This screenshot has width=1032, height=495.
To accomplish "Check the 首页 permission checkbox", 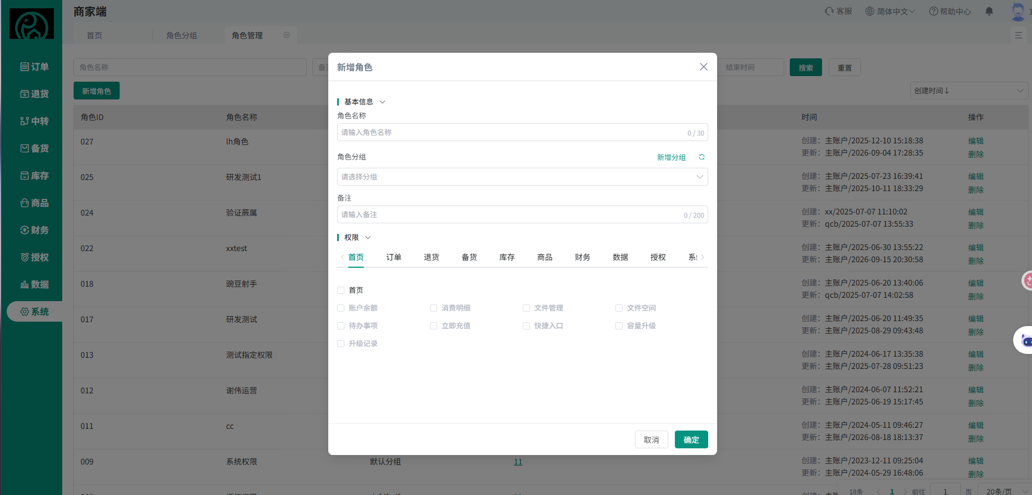I will pos(340,290).
